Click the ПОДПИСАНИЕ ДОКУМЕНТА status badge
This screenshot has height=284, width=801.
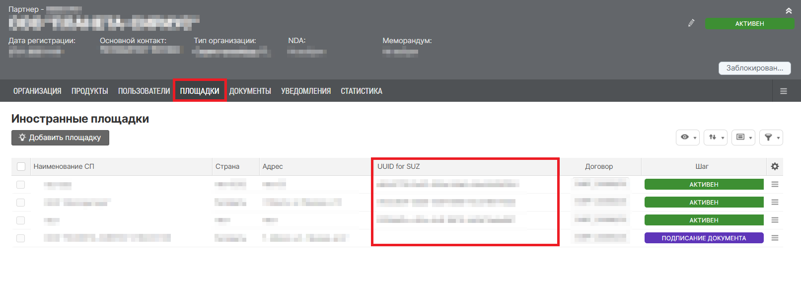(704, 238)
